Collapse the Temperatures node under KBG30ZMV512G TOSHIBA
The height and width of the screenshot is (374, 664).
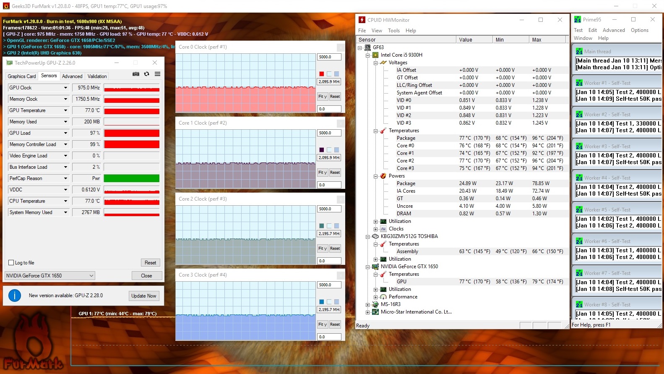pos(376,244)
